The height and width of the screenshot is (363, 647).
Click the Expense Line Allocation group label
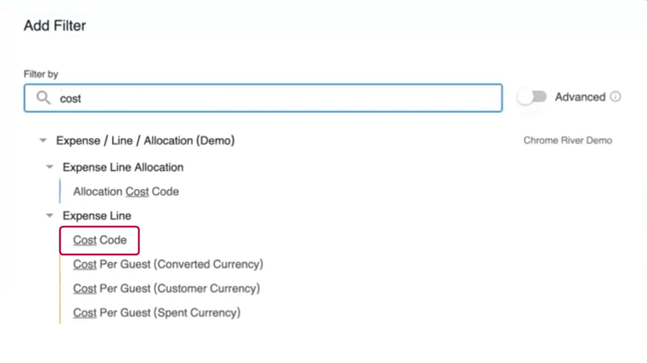123,167
